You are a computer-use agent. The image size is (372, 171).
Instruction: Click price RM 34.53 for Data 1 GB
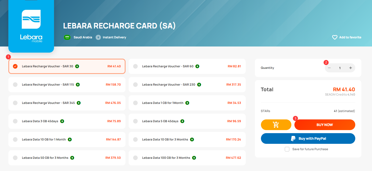tap(234, 103)
